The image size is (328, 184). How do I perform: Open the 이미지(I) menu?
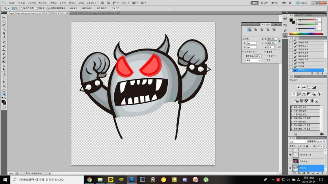[31, 3]
